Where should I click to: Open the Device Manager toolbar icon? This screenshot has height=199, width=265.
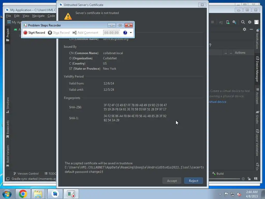228,22
